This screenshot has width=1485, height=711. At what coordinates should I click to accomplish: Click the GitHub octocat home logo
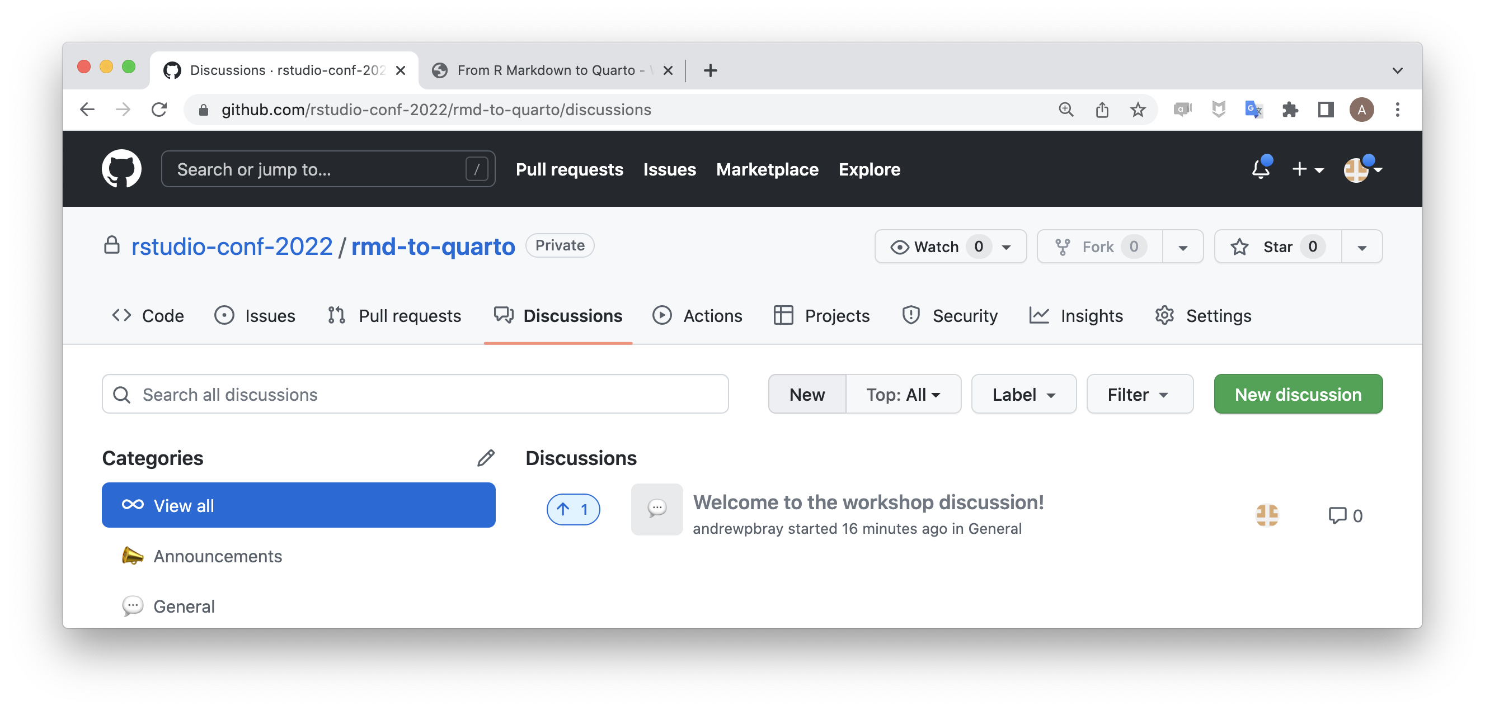121,168
